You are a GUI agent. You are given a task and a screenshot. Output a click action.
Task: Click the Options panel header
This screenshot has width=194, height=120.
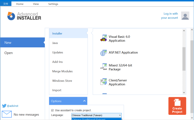(68, 101)
